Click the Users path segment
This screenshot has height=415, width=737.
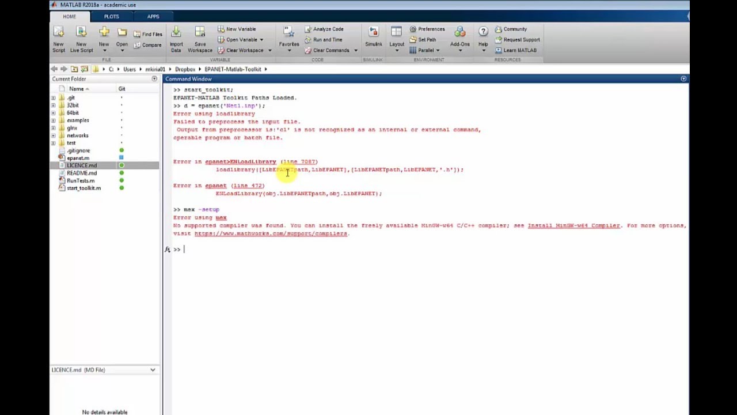pos(130,69)
